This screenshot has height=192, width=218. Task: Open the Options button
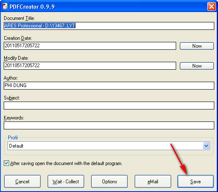click(x=109, y=182)
